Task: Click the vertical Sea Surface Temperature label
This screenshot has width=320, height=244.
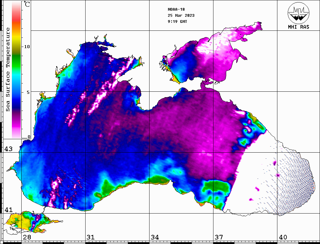Action: tap(8, 69)
